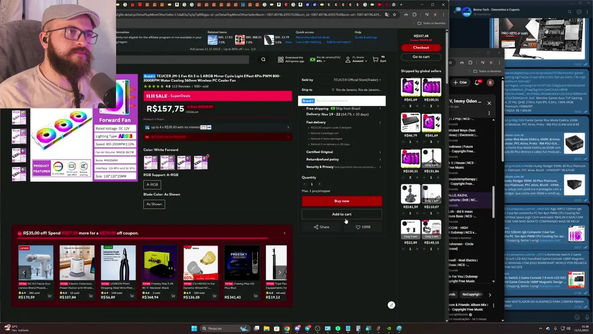Select the first White Forward color variant
The height and width of the screenshot is (334, 593).
151,162
